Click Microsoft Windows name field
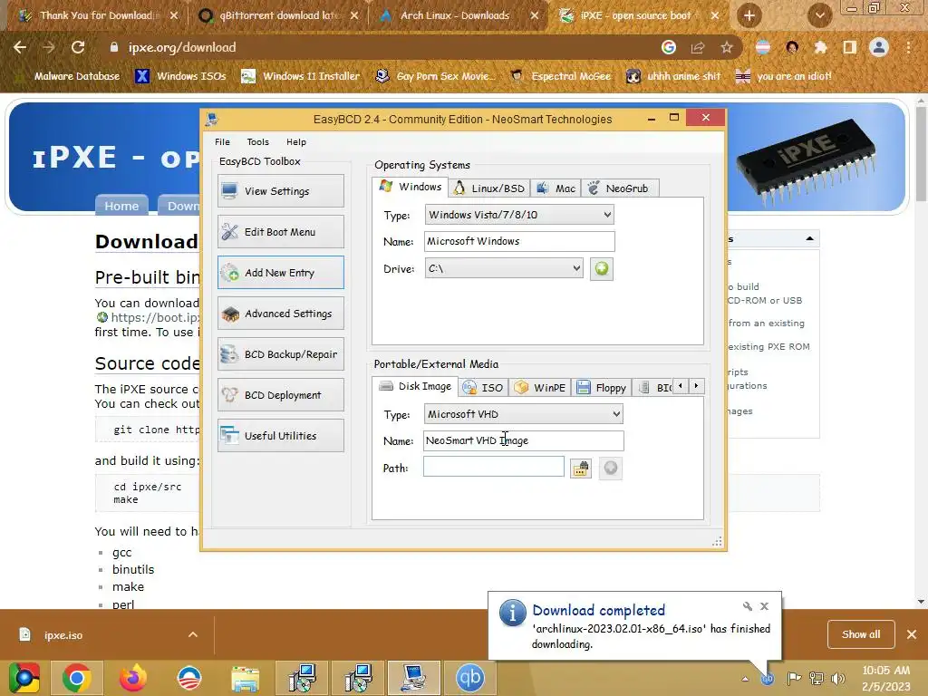Screen dimensions: 928x696 (x=519, y=241)
